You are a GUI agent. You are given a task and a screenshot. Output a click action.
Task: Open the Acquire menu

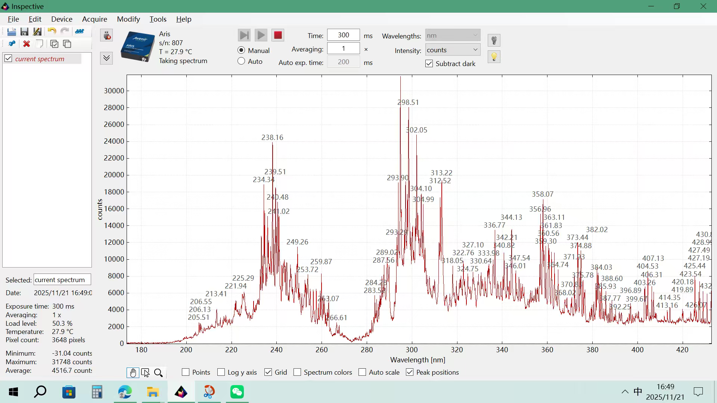pyautogui.click(x=94, y=19)
